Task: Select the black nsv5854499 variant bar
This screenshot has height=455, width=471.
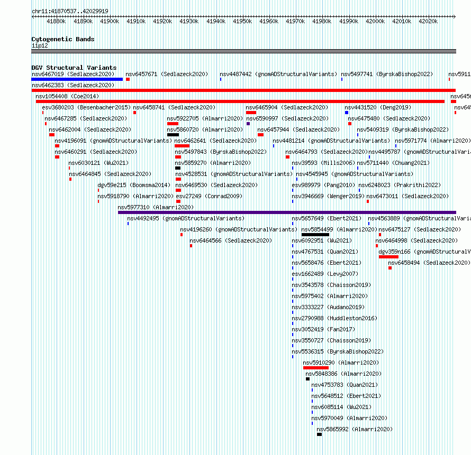Action: click(315, 235)
